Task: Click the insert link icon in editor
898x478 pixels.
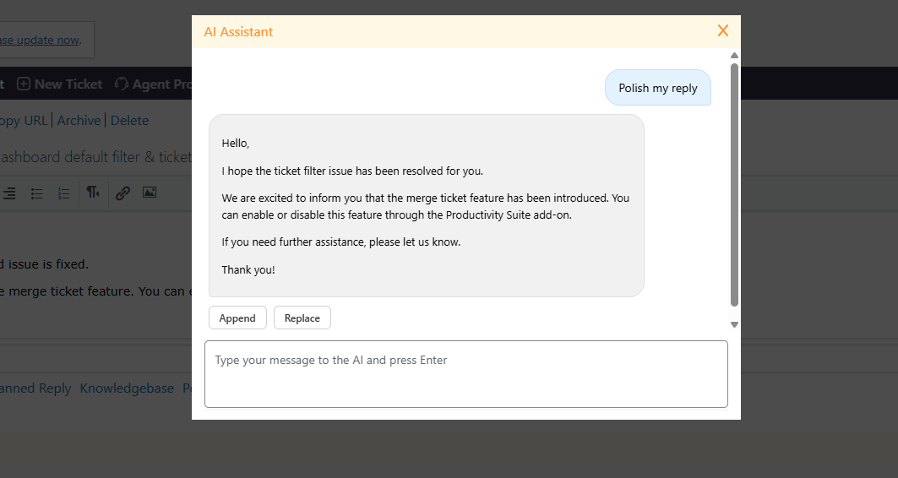Action: (122, 193)
